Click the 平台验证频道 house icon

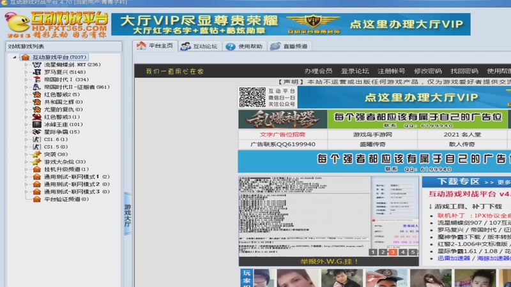37,199
